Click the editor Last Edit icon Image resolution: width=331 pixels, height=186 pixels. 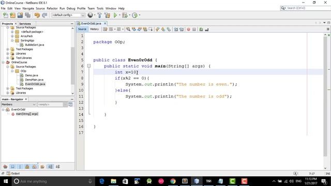click(105, 29)
